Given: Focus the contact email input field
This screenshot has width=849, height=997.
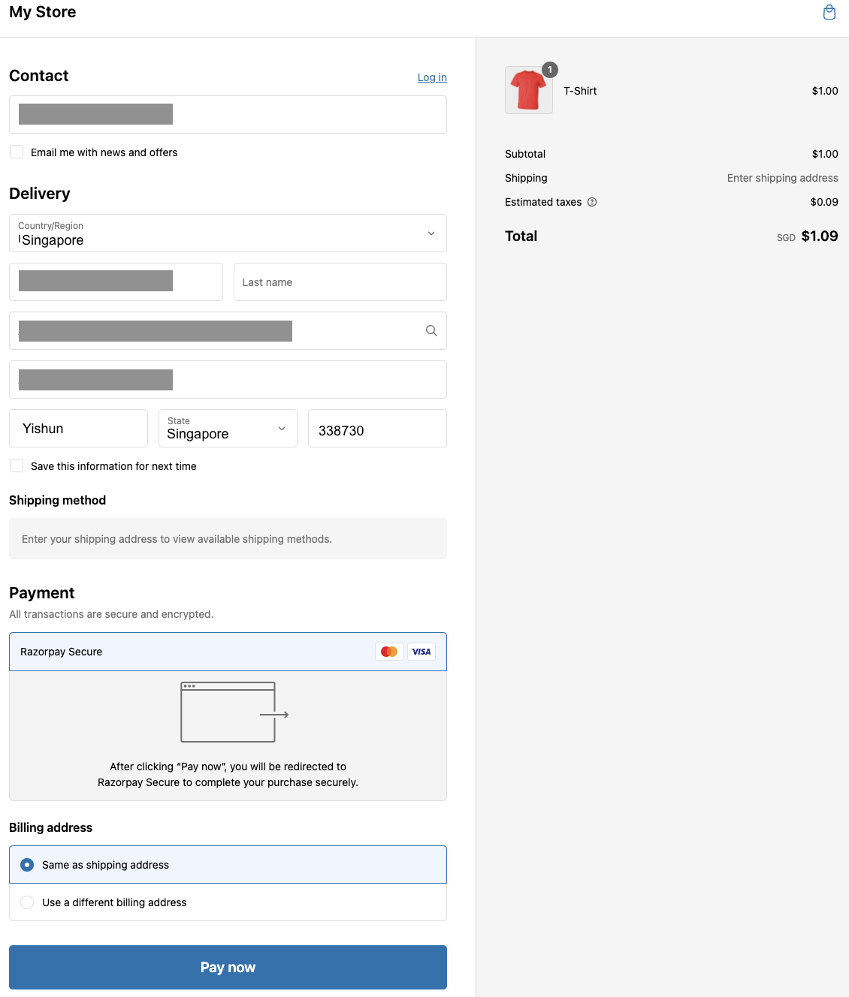Looking at the screenshot, I should point(228,114).
